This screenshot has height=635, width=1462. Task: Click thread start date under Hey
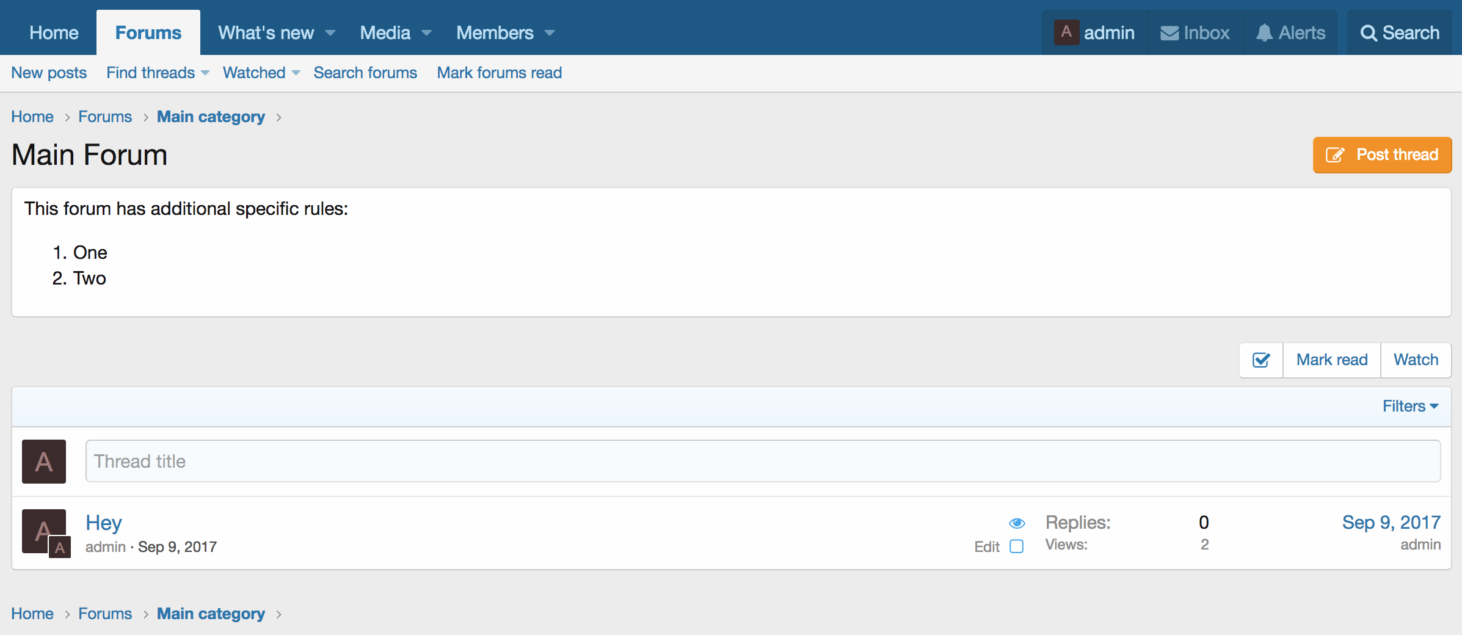click(177, 547)
